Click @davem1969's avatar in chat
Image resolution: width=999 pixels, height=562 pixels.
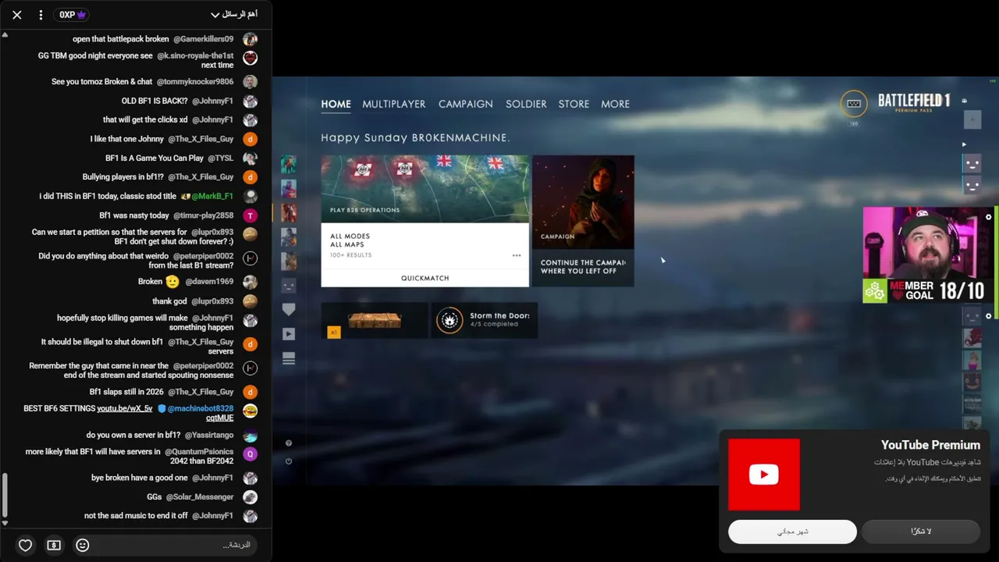250,282
